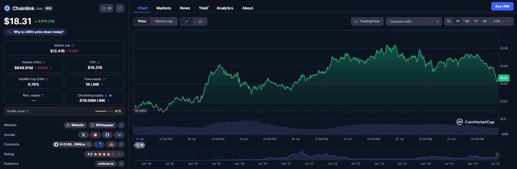This screenshot has width=517, height=169.
Task: Click the Chainlink logo icon
Action: click(7, 8)
